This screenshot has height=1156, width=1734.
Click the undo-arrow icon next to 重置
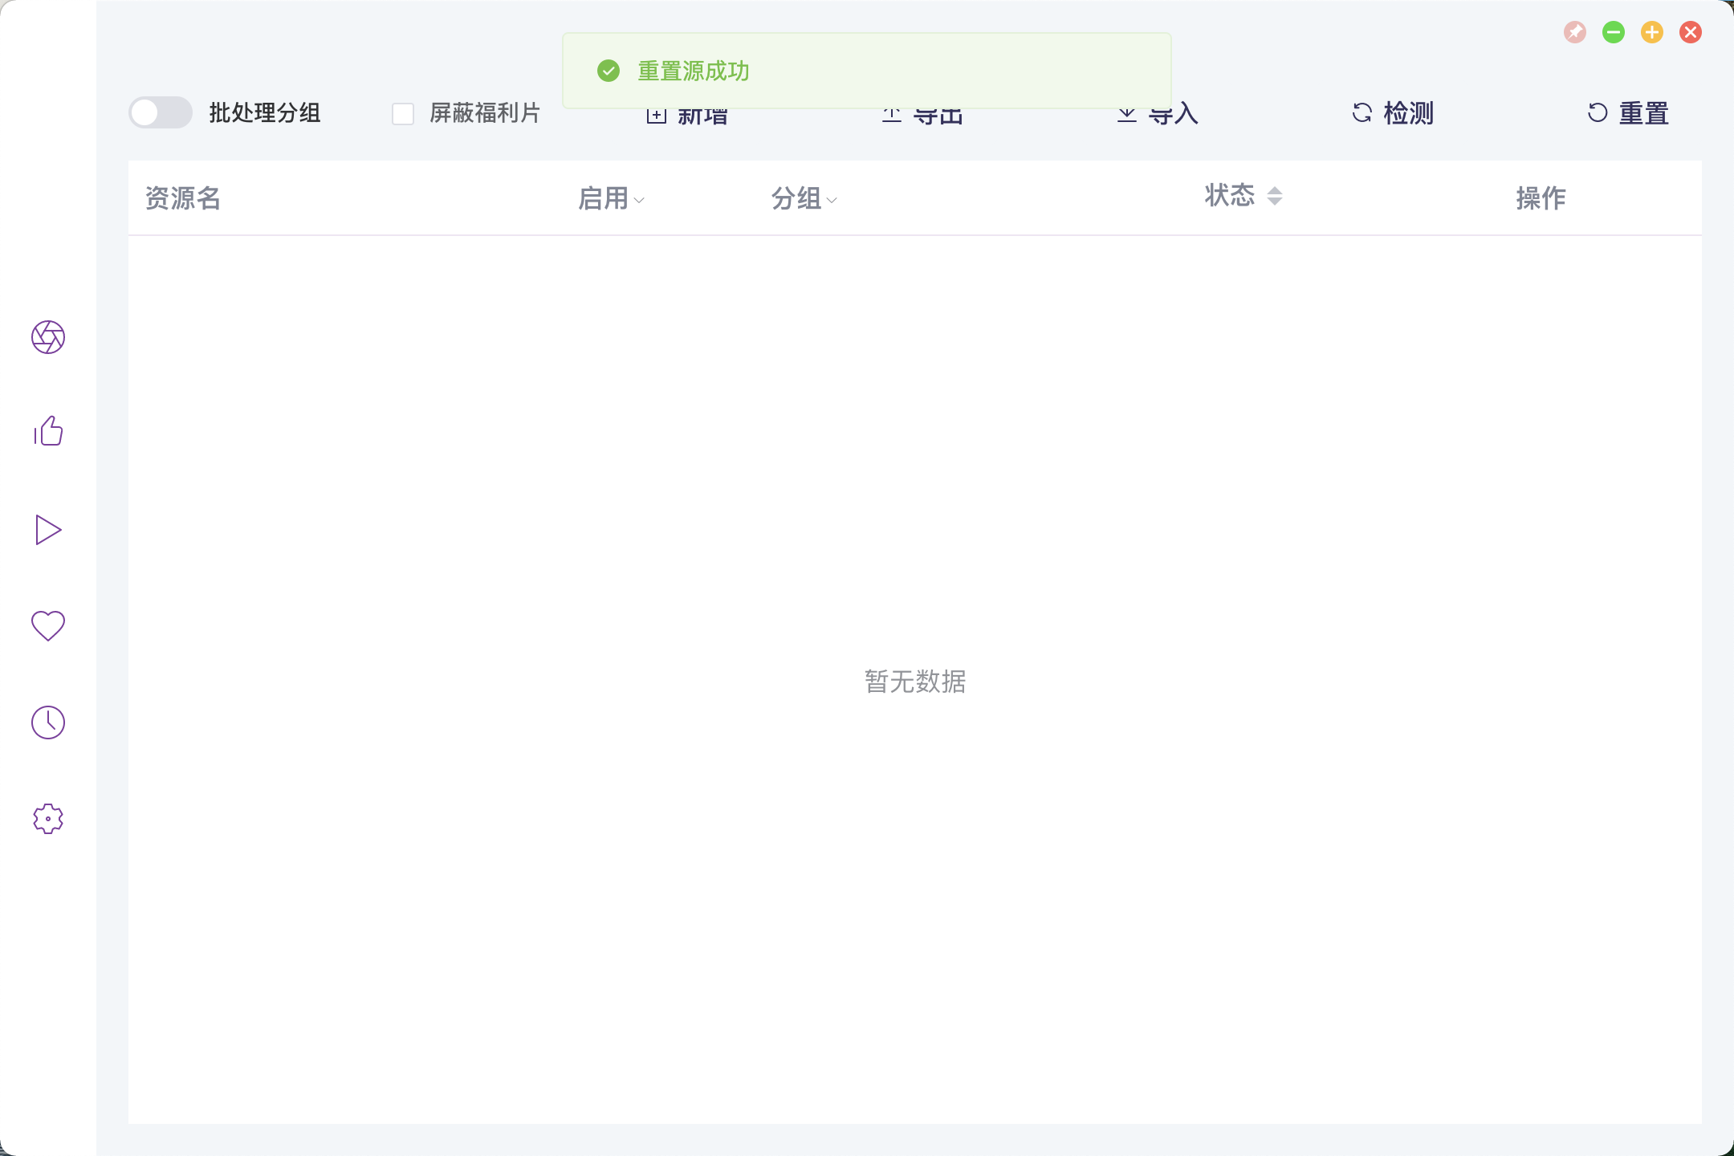point(1596,113)
